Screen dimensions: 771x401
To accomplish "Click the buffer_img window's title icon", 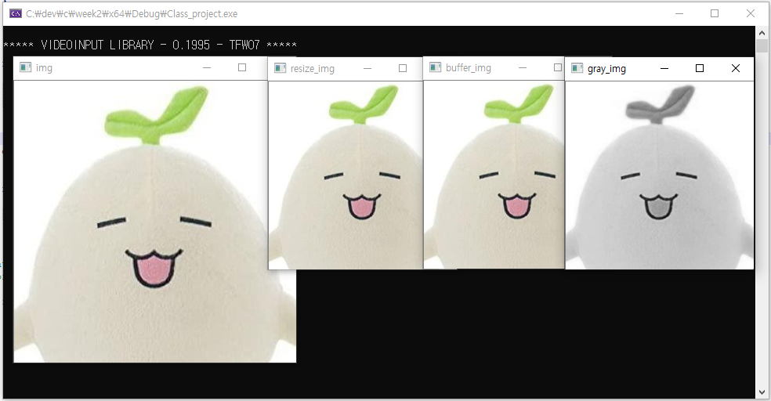I will click(x=436, y=67).
